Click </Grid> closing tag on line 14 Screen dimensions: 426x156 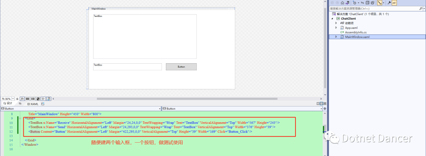tap(30, 140)
